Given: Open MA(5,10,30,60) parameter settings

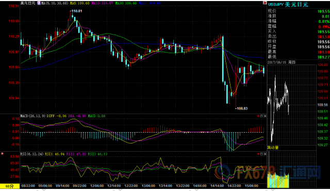Looking at the screenshot, I should point(55,4).
